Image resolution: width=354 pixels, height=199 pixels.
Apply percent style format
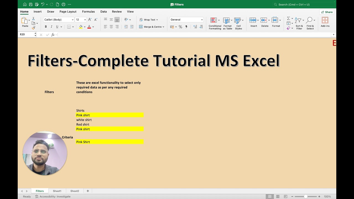coord(180,27)
